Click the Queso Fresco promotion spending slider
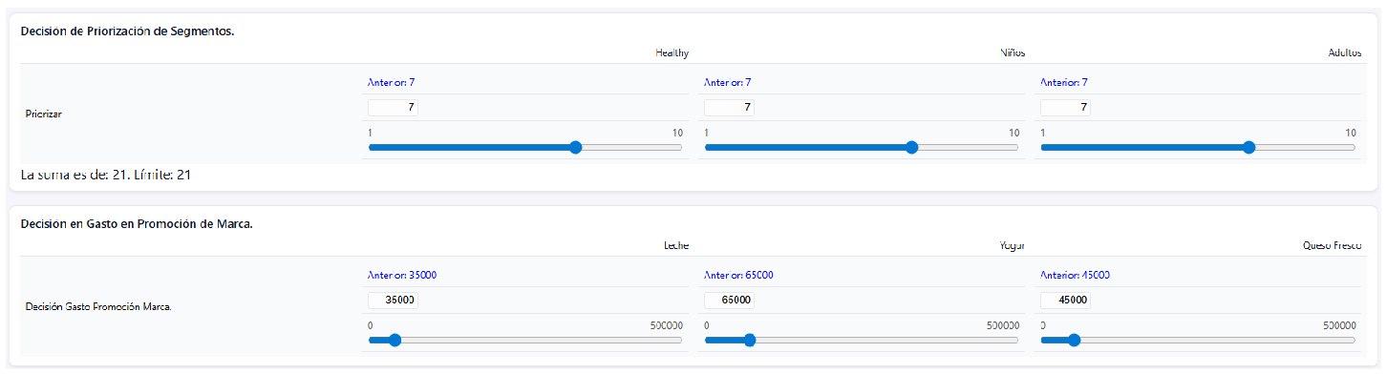 pyautogui.click(x=1198, y=340)
